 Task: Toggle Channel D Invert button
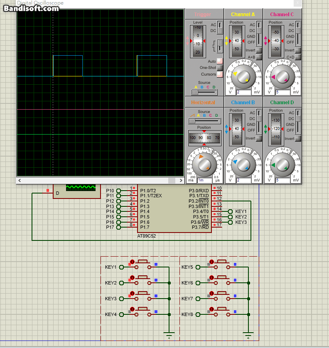coord(298,138)
